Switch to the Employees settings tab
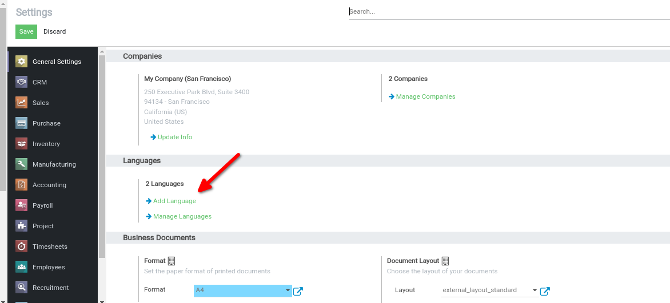 (49, 267)
